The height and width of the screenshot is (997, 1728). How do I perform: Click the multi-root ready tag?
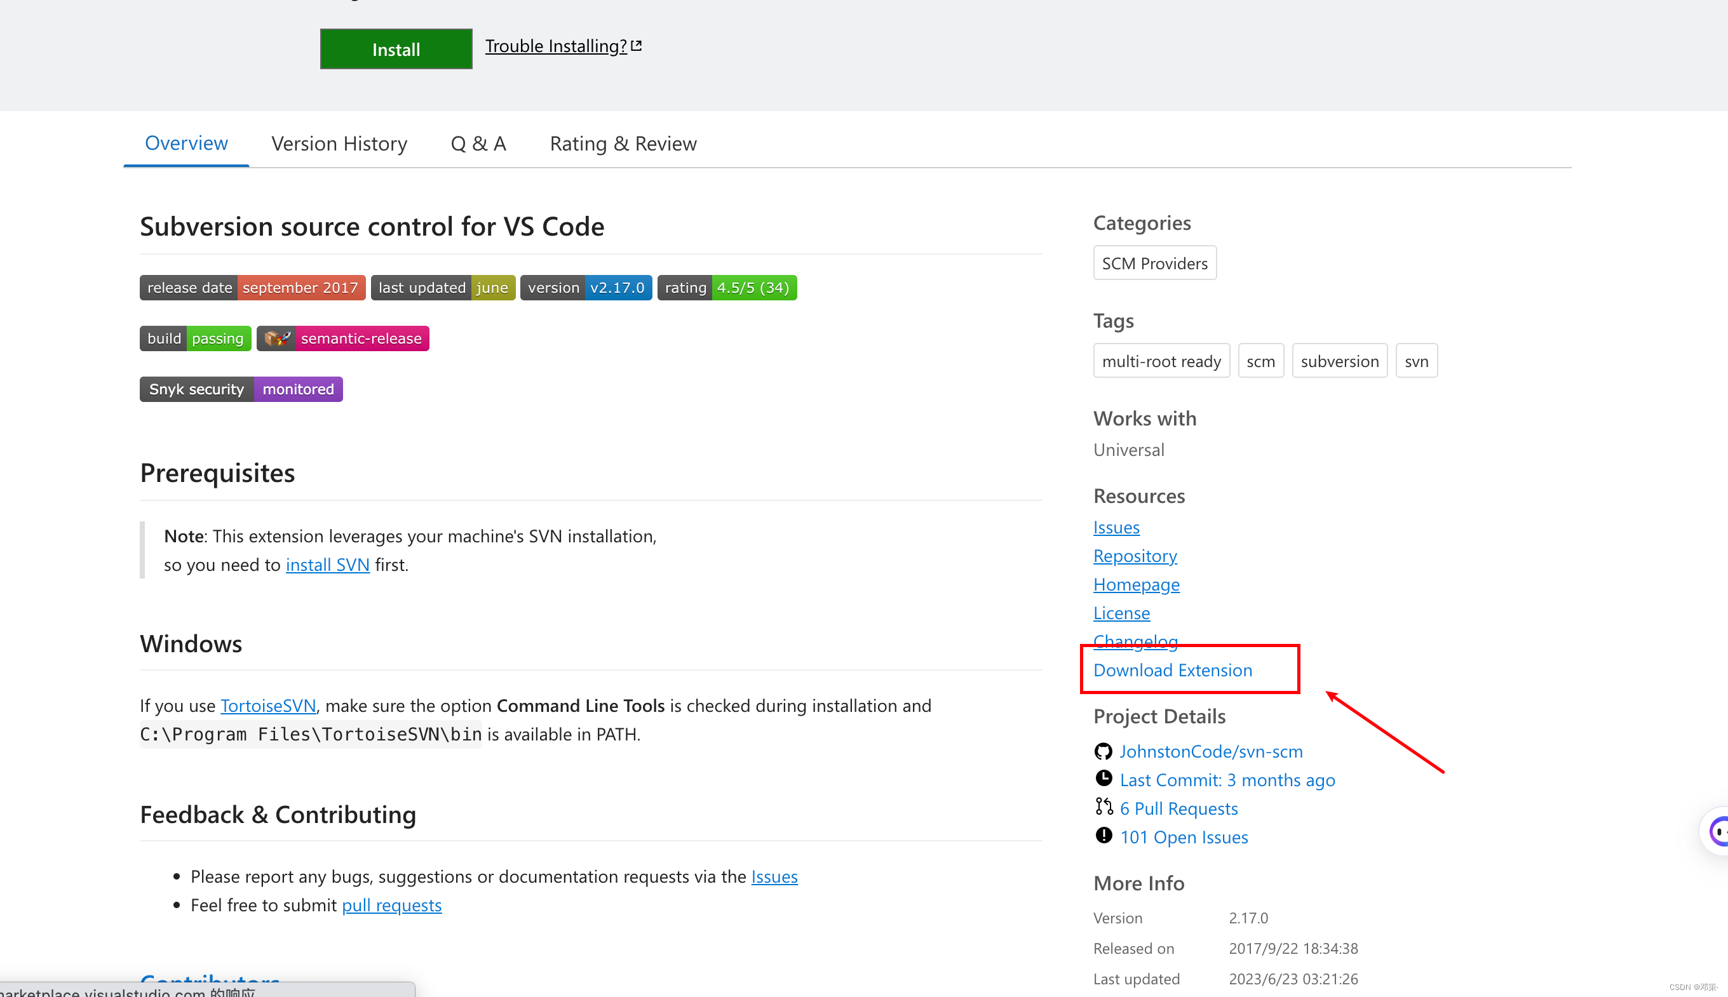point(1161,361)
